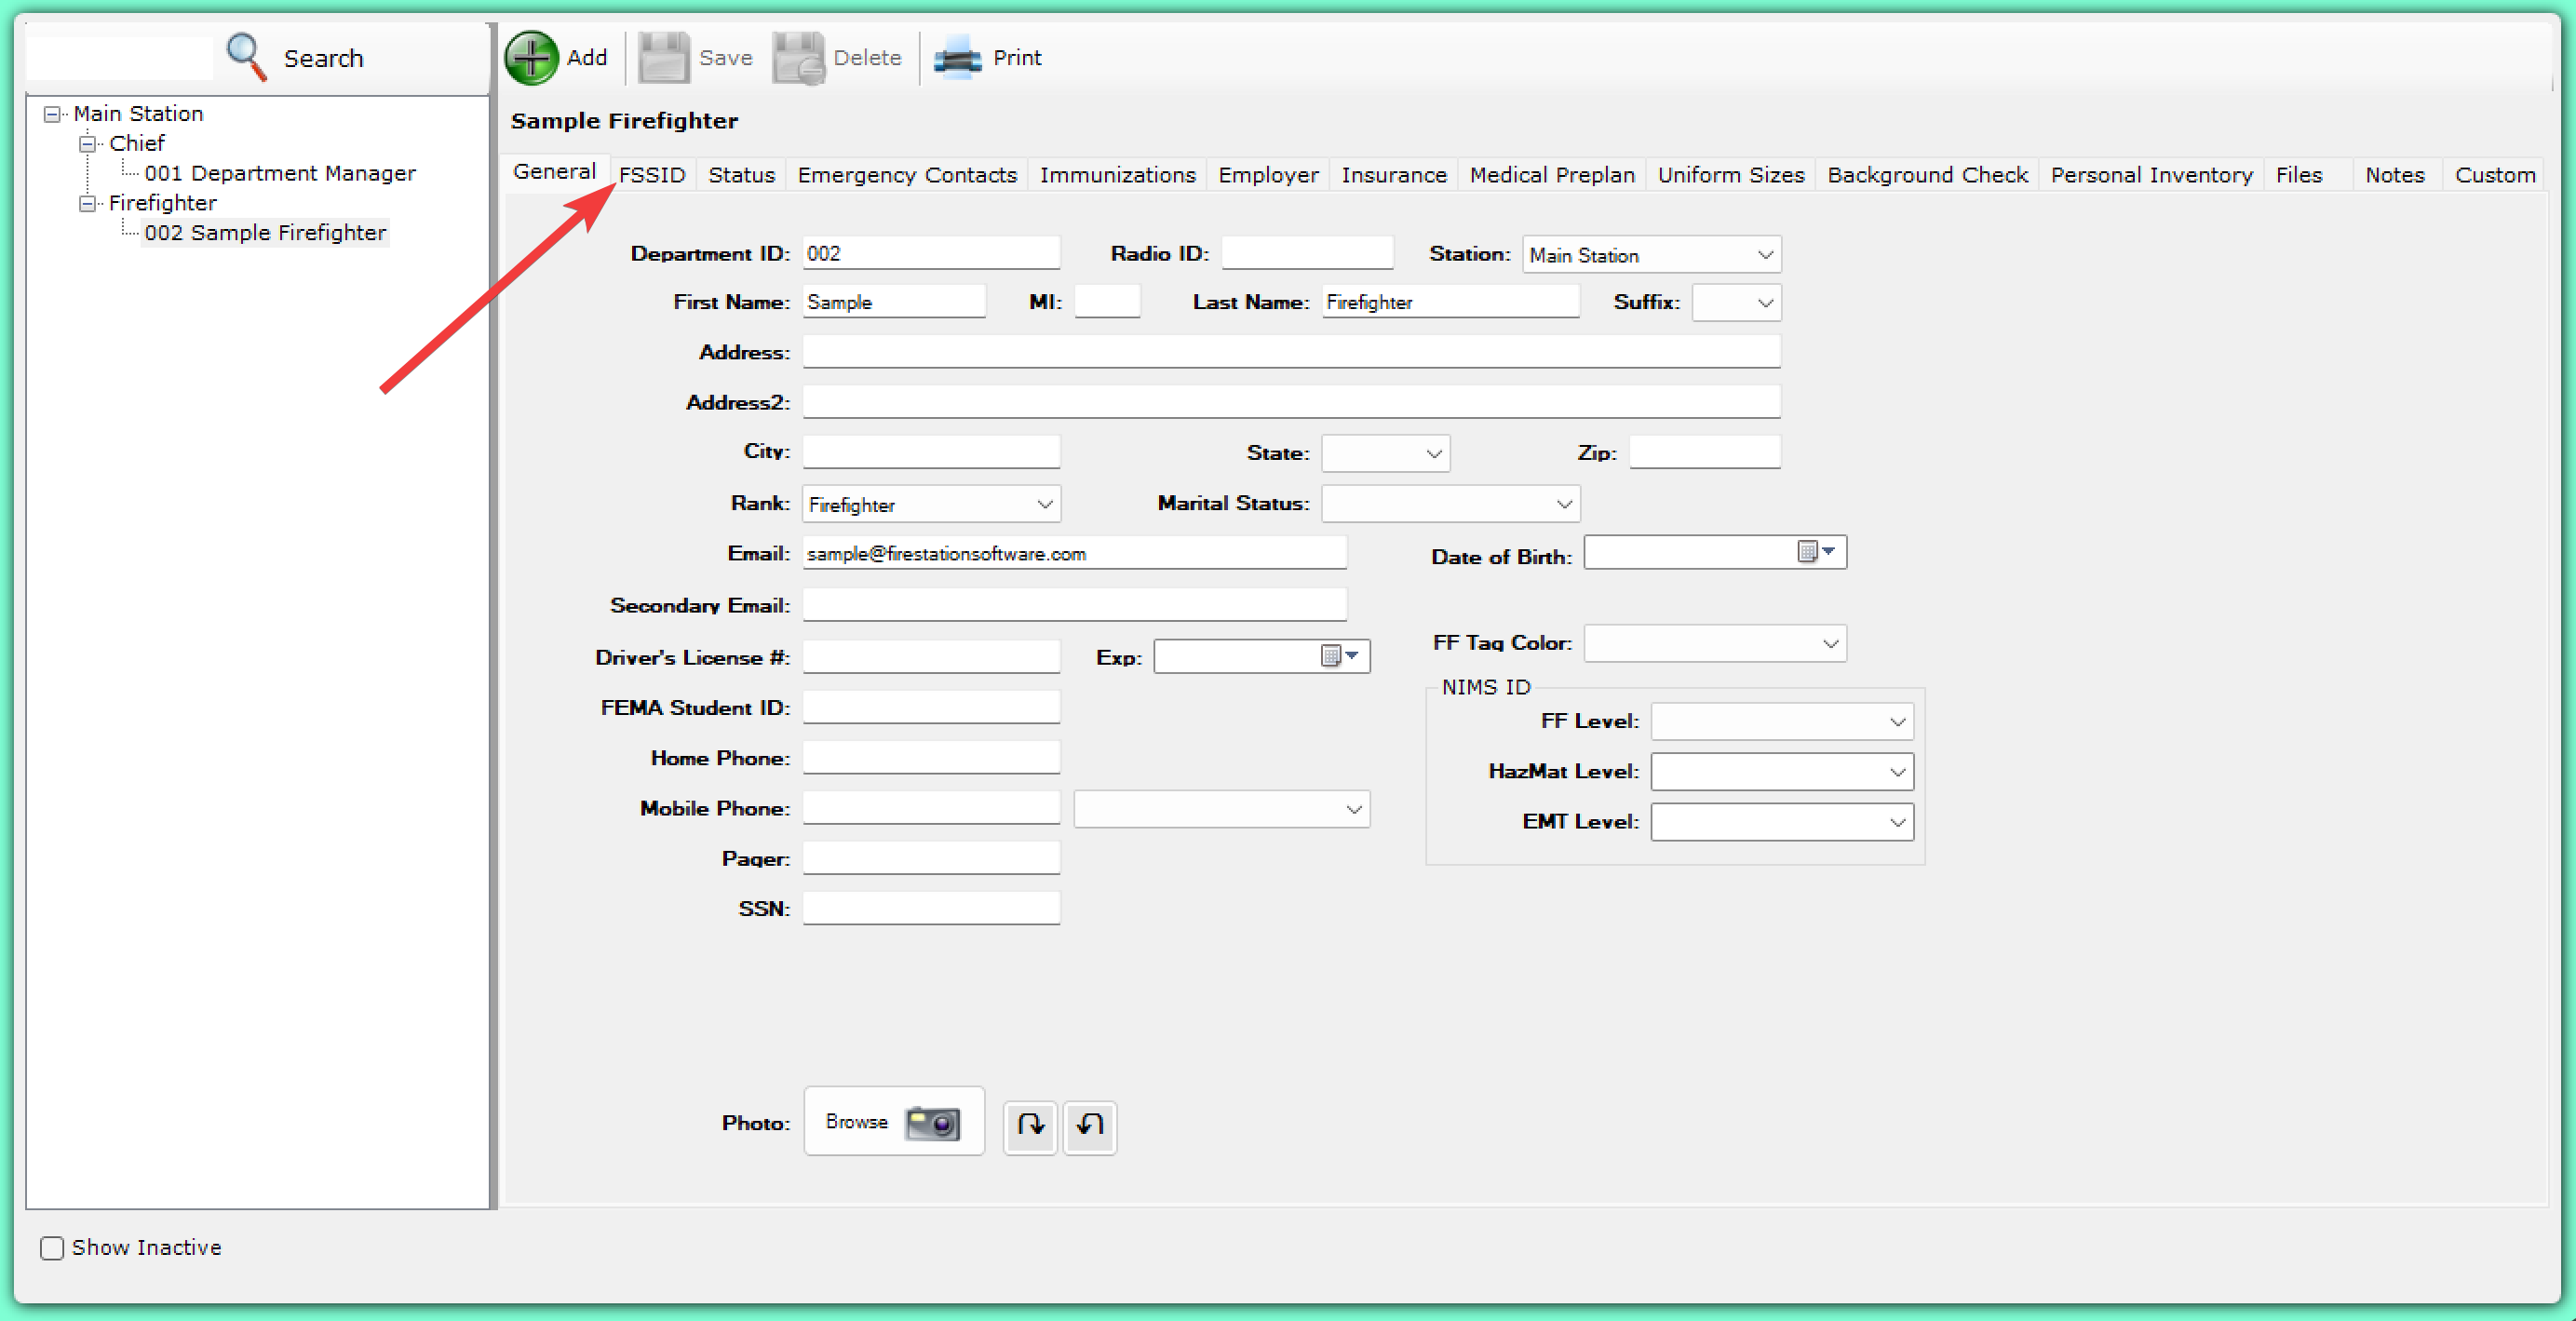Select 001 Department Manager in tree
This screenshot has height=1321, width=2576.
[279, 173]
